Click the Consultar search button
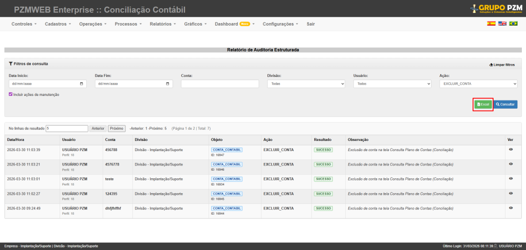The height and width of the screenshot is (250, 526). pyautogui.click(x=505, y=104)
